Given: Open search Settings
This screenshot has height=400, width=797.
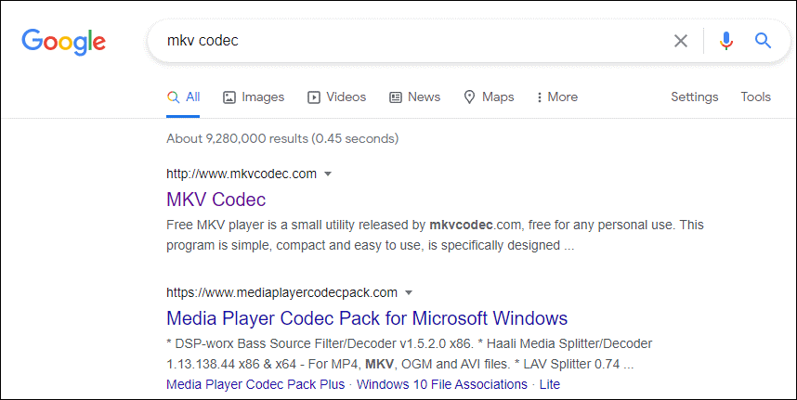Looking at the screenshot, I should click(694, 97).
